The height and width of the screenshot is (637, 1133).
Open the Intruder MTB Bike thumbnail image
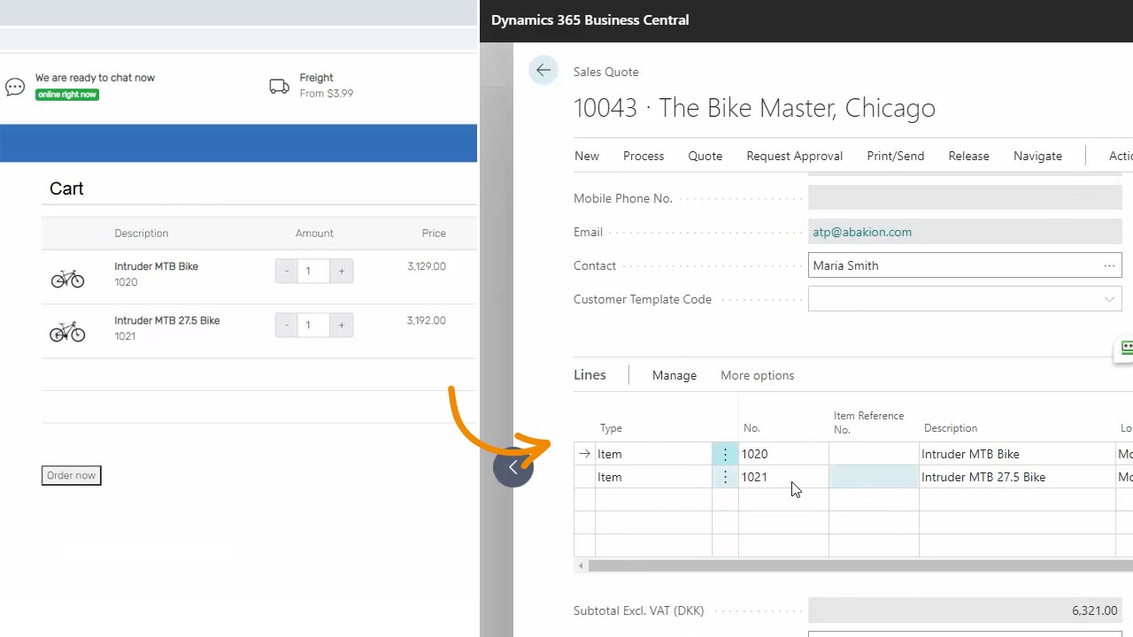[x=67, y=279]
